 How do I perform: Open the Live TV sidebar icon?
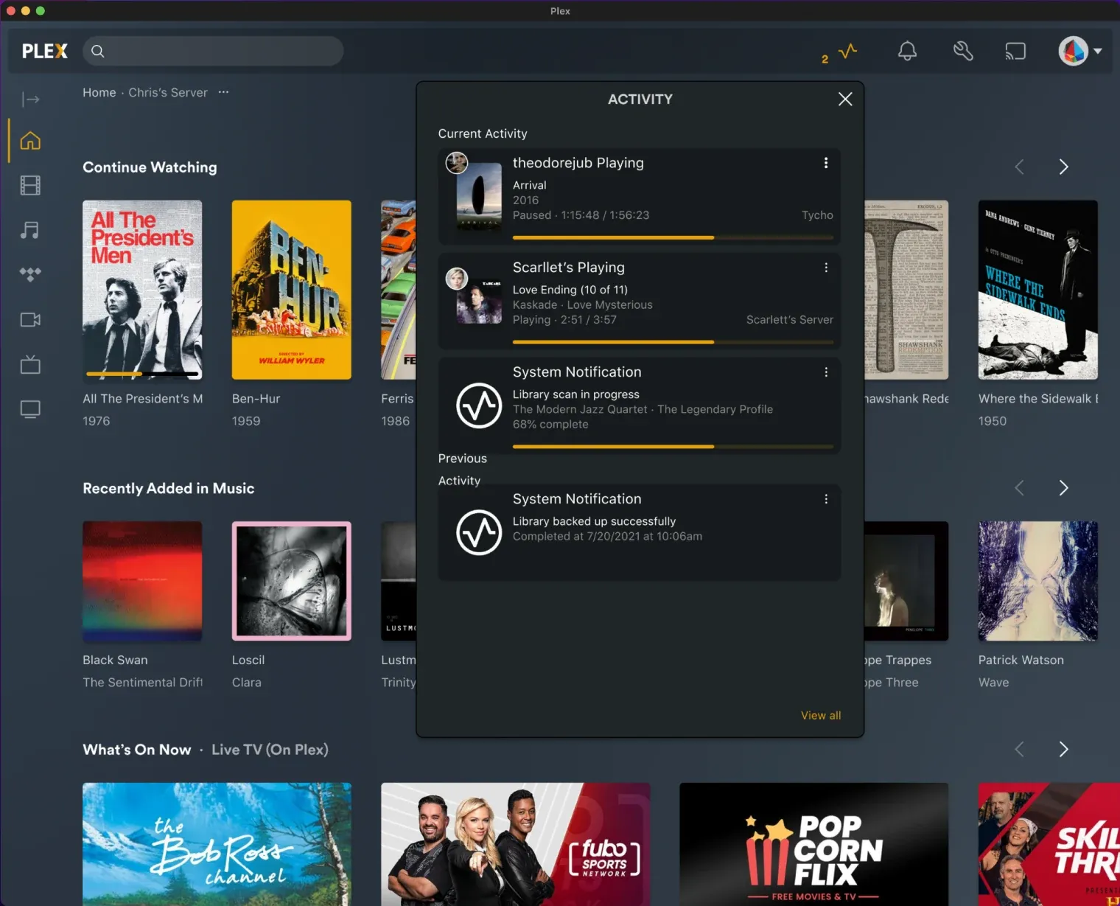(x=30, y=364)
